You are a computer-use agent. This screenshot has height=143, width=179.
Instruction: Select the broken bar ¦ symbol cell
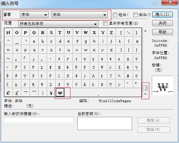click(x=43, y=93)
